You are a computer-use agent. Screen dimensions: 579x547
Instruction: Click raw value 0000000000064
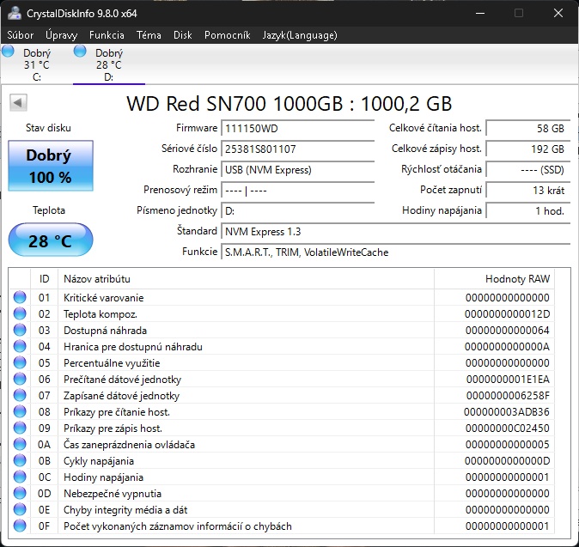508,331
